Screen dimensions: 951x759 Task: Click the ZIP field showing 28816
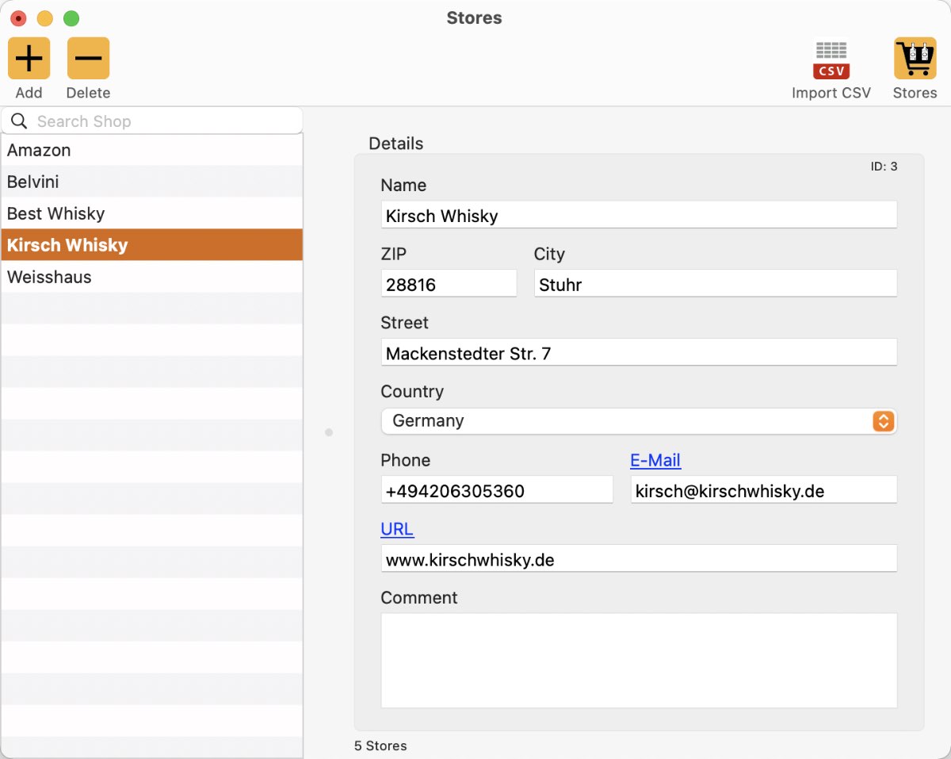pyautogui.click(x=449, y=284)
